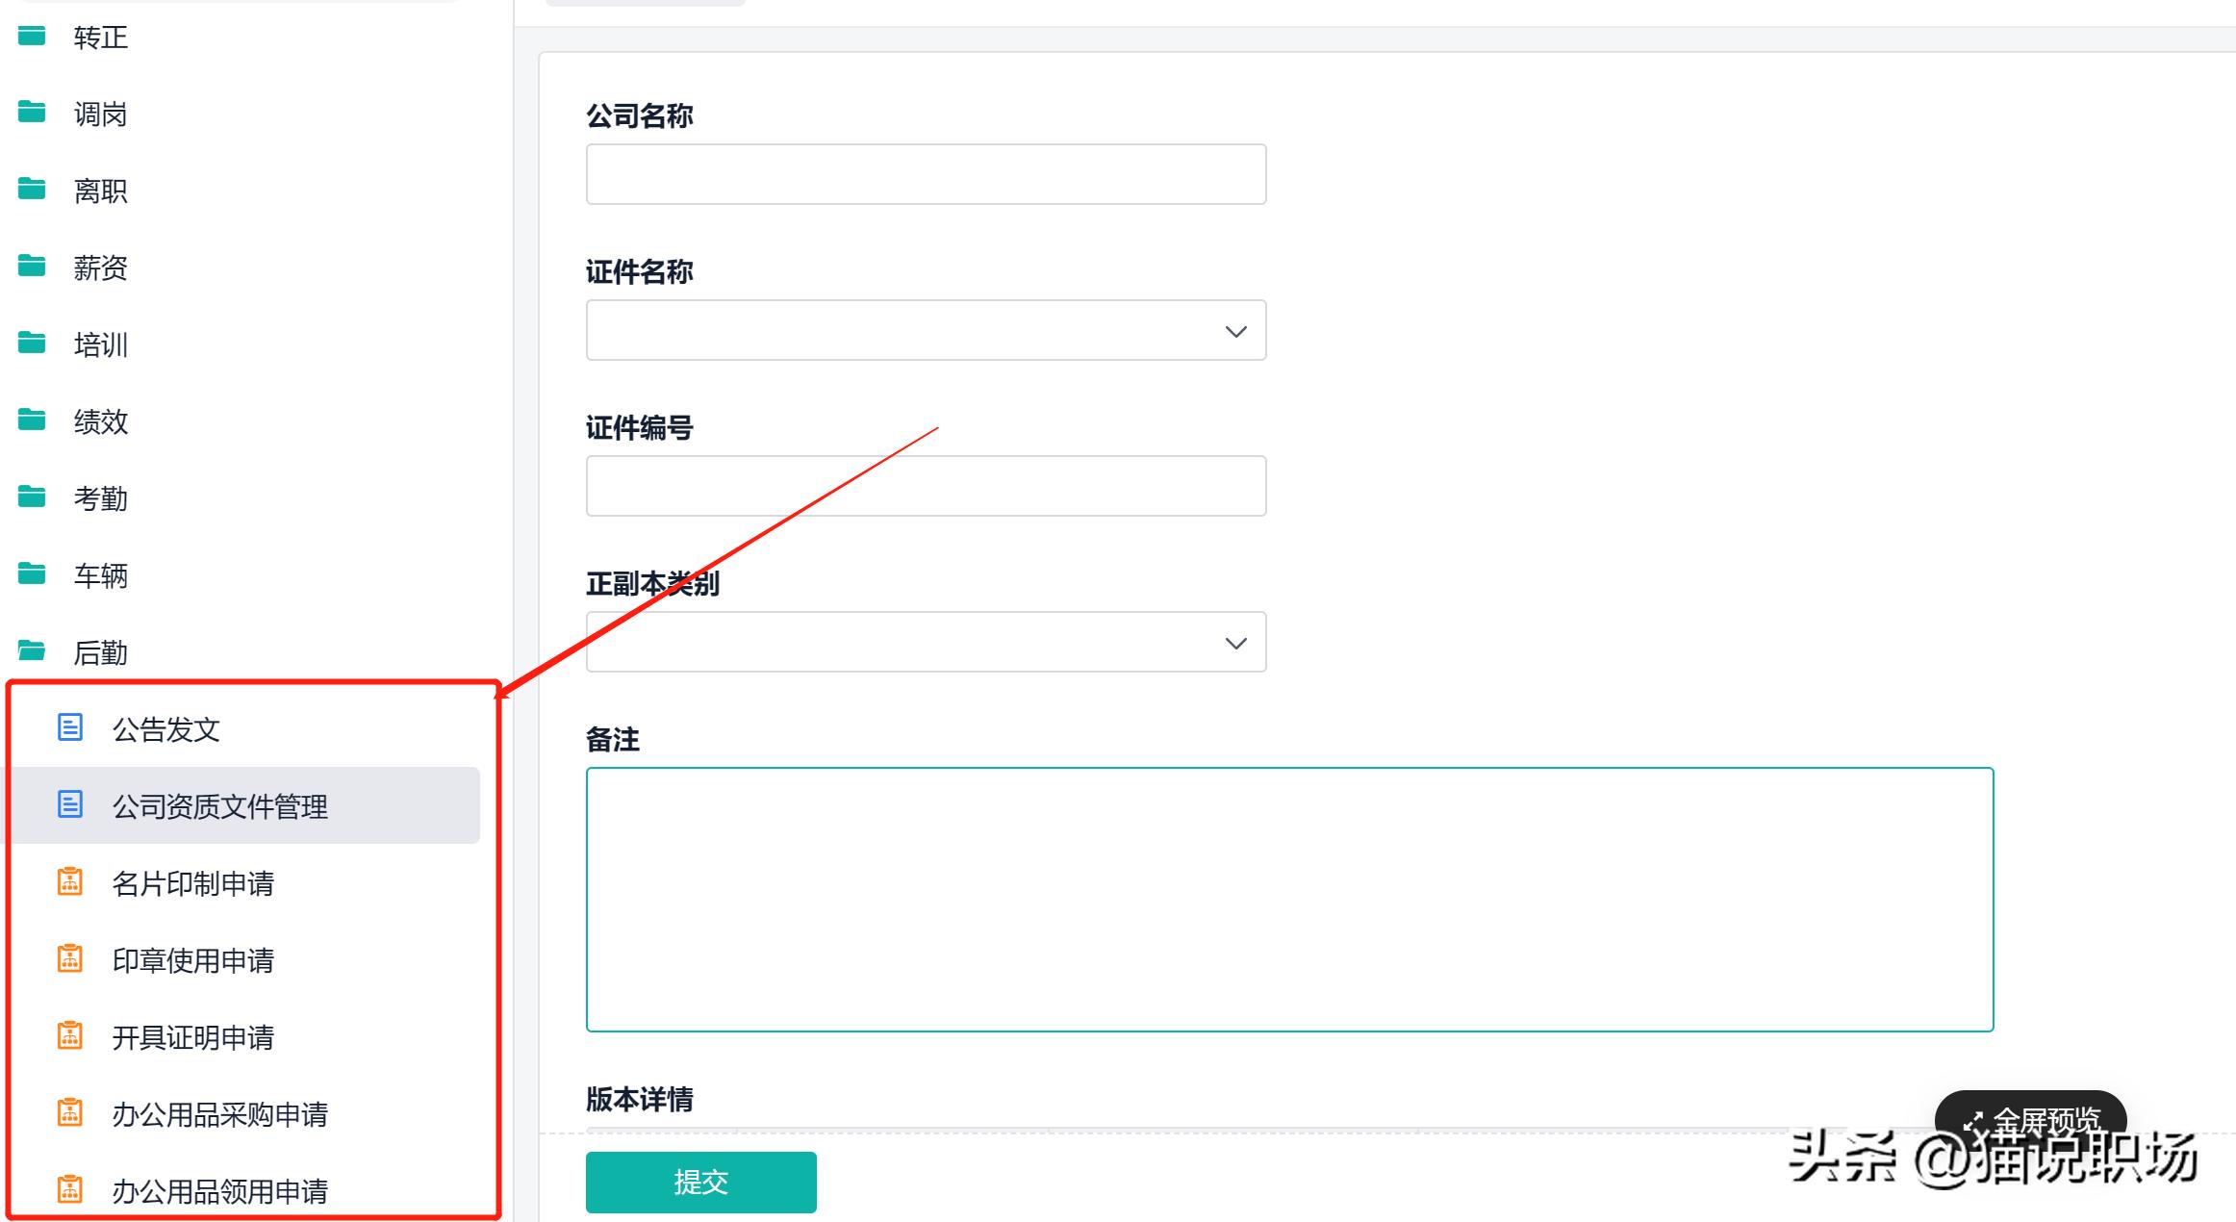This screenshot has width=2236, height=1222.
Task: Select 公告发文 in the sidebar menu
Action: click(x=165, y=729)
